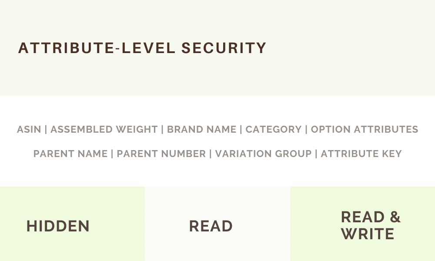
Task: Select the Read & Write permission tile
Action: (x=363, y=224)
